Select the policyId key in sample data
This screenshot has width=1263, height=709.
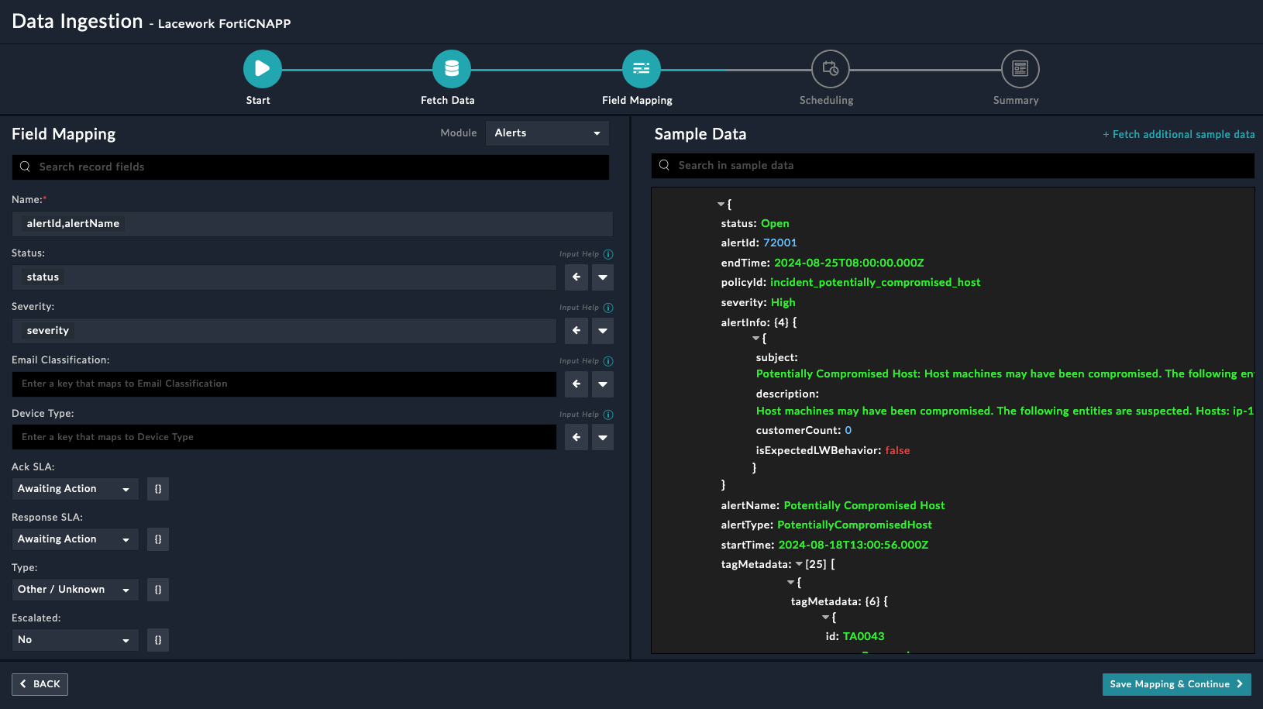(x=742, y=282)
